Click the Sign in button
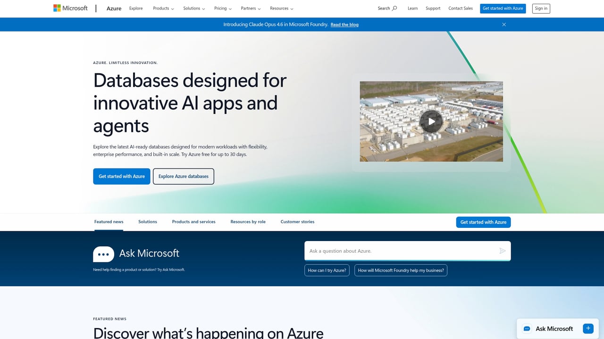The height and width of the screenshot is (339, 604). click(x=541, y=8)
